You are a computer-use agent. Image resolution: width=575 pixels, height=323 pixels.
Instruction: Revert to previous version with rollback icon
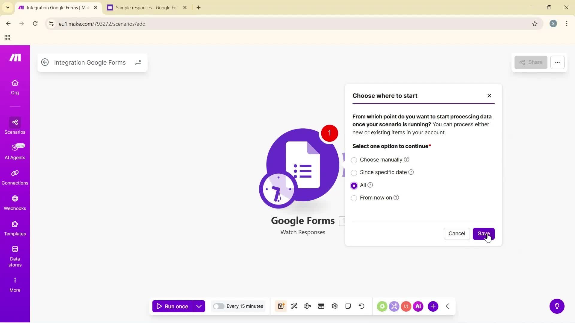click(x=361, y=306)
